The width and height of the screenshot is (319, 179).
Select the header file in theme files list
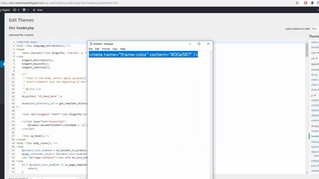coord(315,136)
